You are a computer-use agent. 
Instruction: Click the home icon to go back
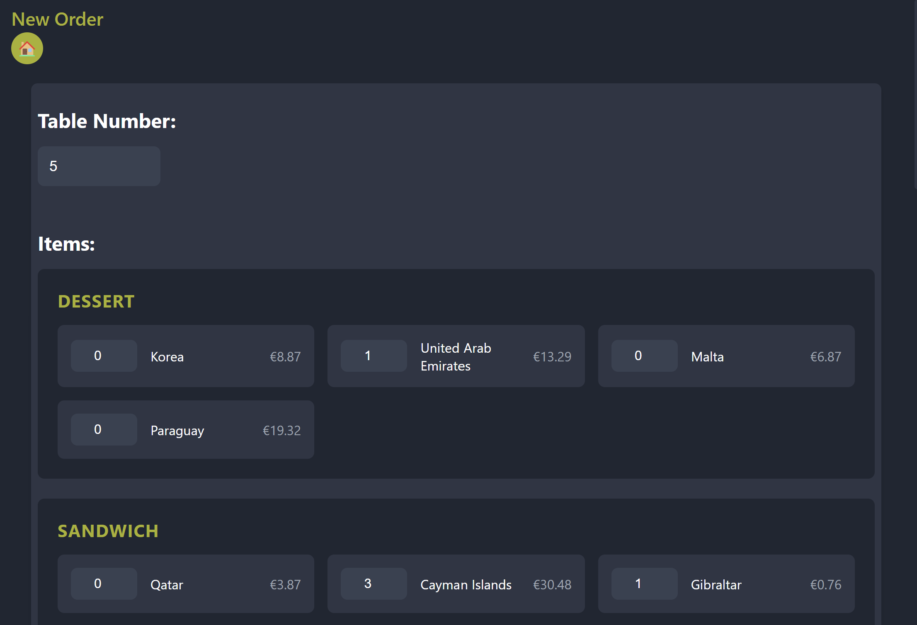point(27,48)
